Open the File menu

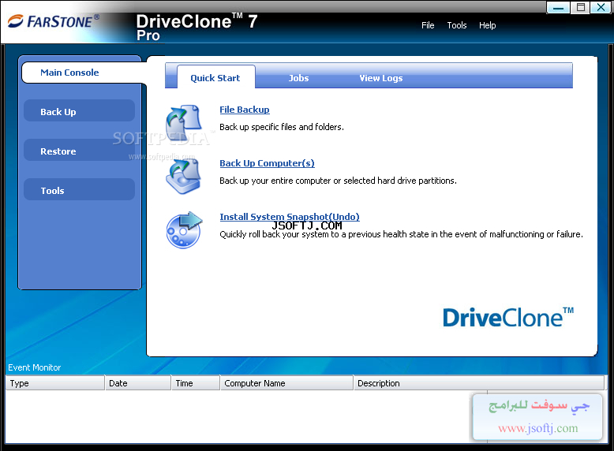(x=428, y=25)
